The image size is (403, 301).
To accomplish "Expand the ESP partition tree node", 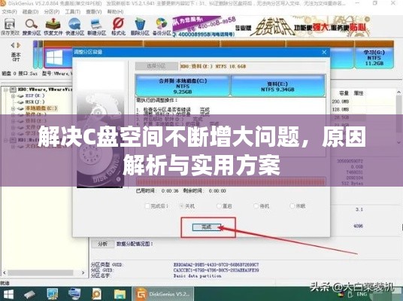I will click(13, 96).
